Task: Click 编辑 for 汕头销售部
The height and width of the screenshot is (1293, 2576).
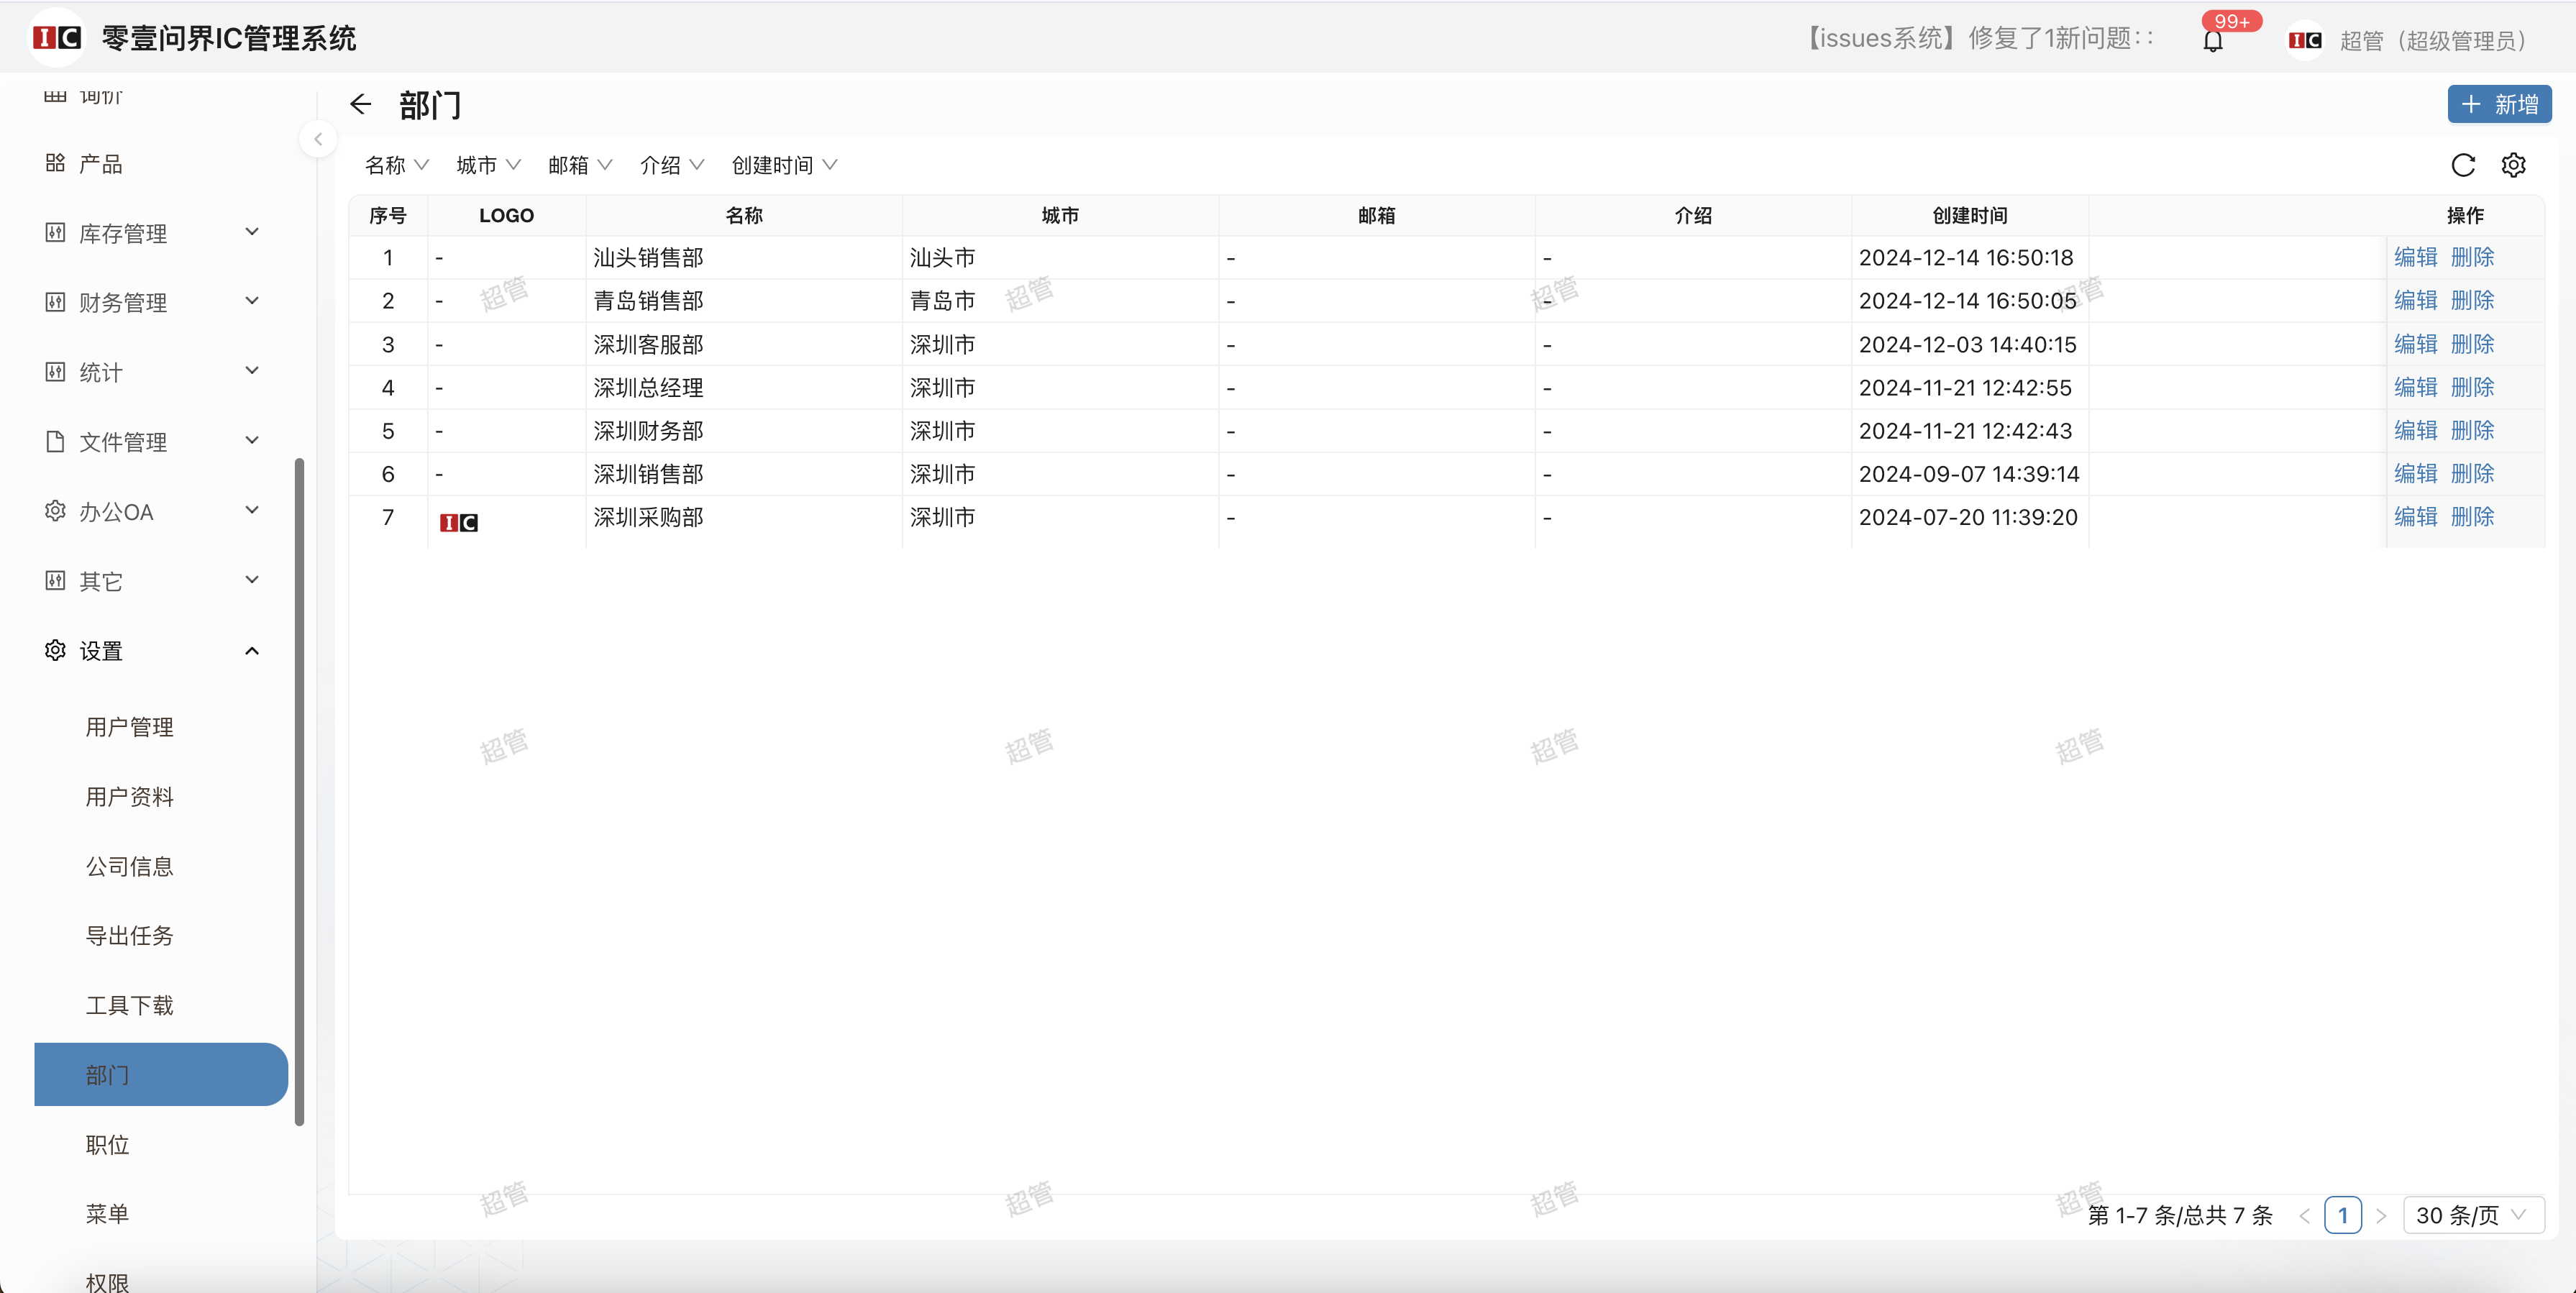Action: pos(2415,257)
